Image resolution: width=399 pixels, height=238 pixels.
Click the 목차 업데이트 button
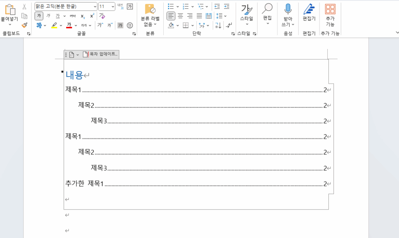101,54
